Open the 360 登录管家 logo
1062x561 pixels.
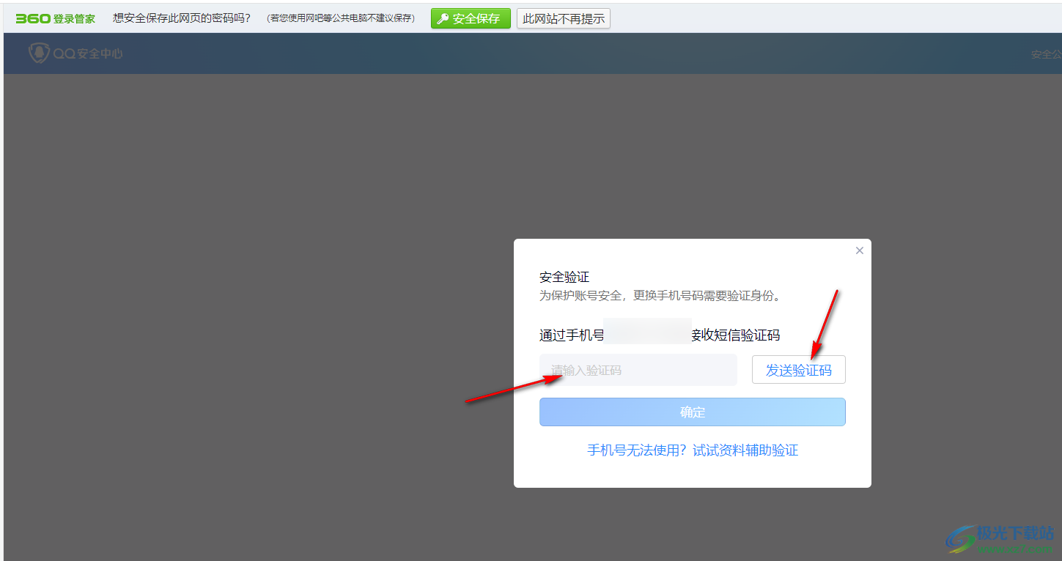point(56,18)
